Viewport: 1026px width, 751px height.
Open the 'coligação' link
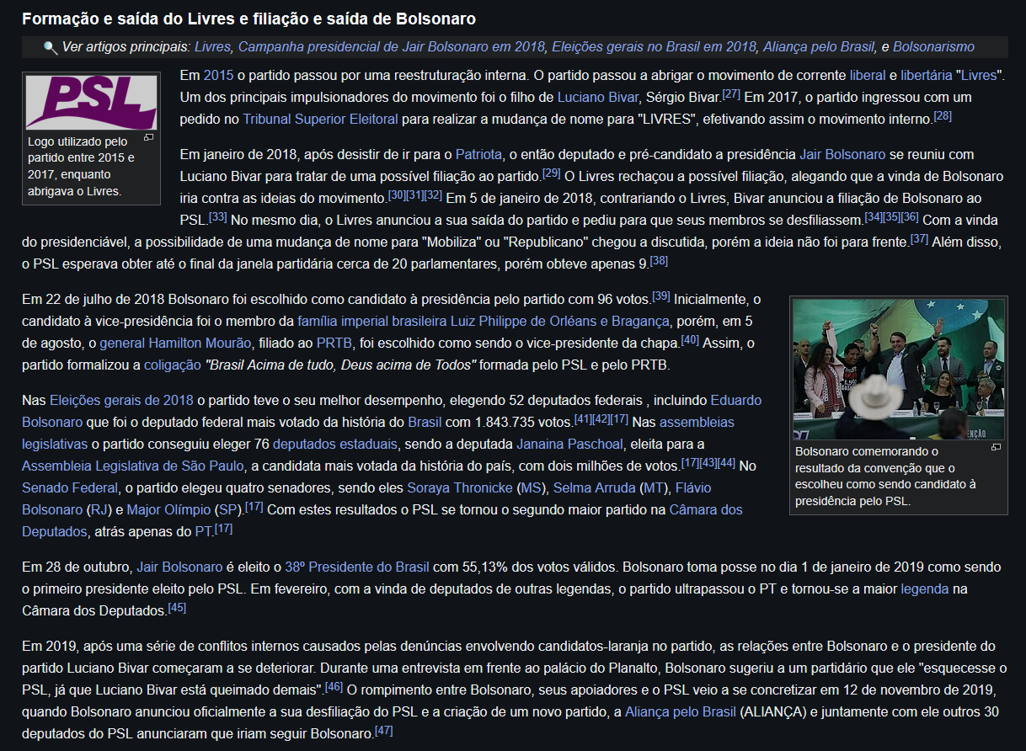173,365
